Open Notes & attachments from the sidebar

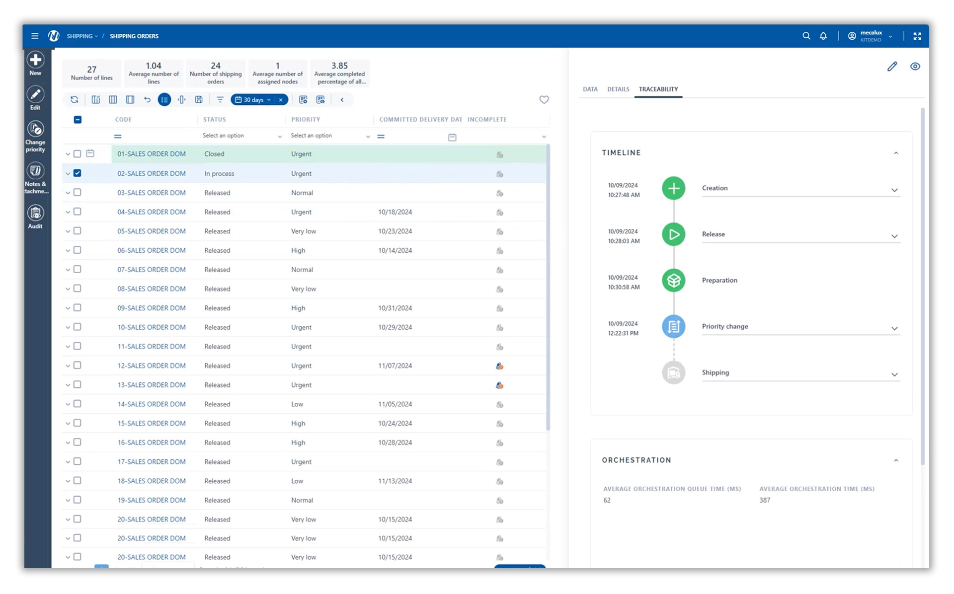pyautogui.click(x=35, y=170)
